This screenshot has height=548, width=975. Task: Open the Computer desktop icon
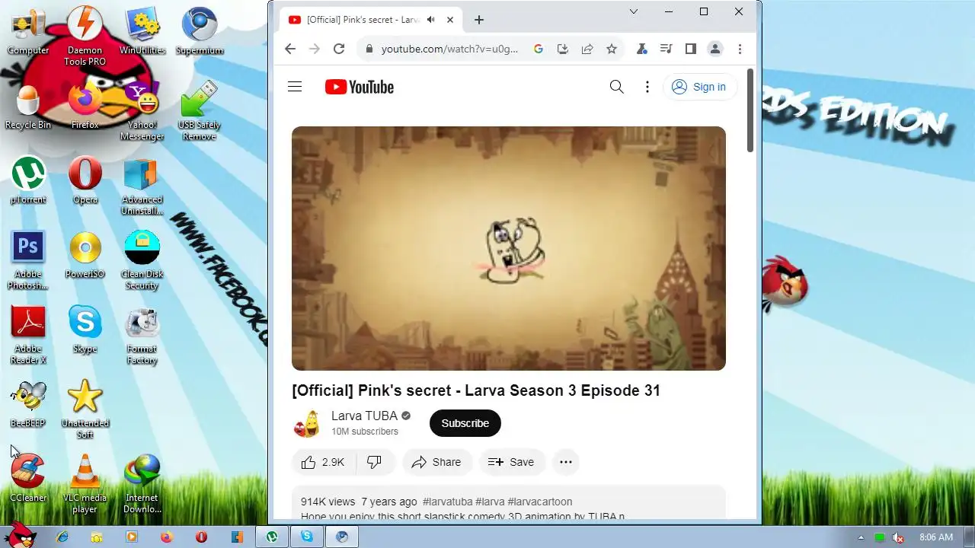point(28,30)
